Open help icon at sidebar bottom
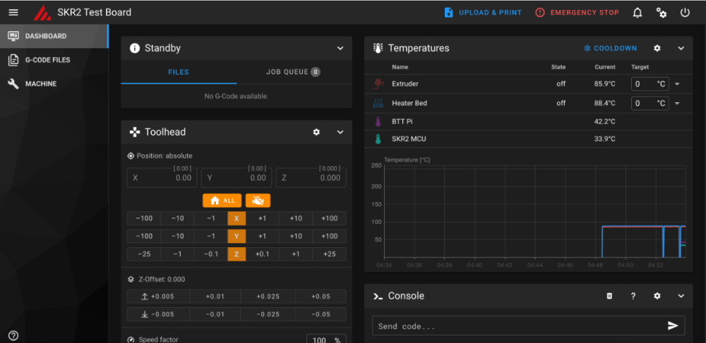Viewport: 706px width, 343px height. coord(13,335)
